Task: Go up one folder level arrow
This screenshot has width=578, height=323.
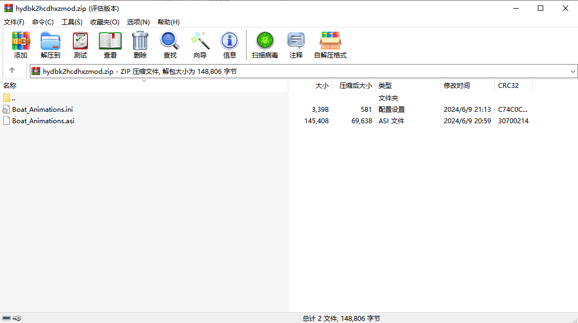Action: (12, 71)
